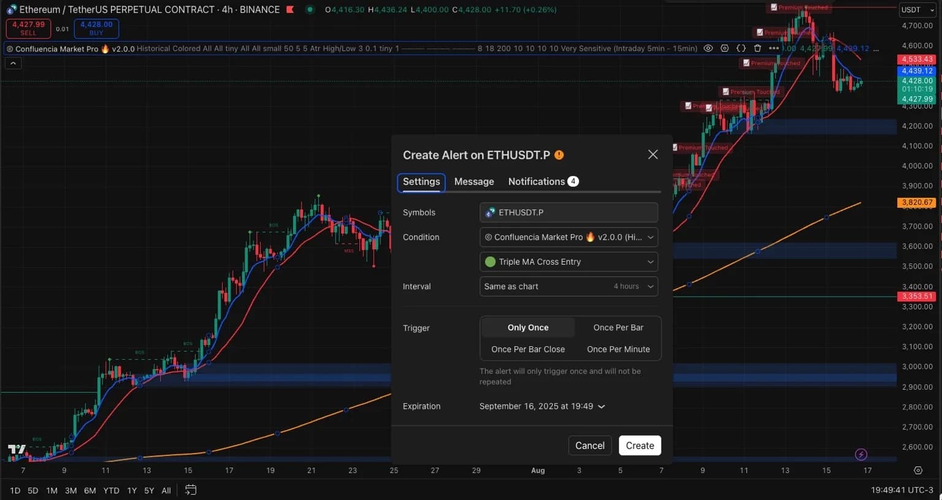Switch to the Settings tab
Image resolution: width=942 pixels, height=500 pixels.
coord(421,182)
